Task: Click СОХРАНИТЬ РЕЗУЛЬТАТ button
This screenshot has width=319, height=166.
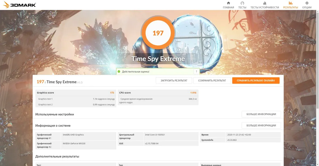Action: 212,81
